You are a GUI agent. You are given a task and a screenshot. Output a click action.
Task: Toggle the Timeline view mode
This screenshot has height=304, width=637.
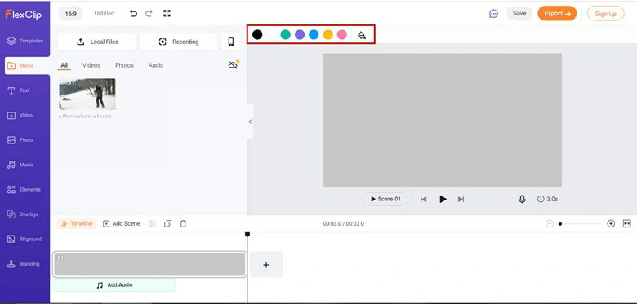click(x=77, y=224)
